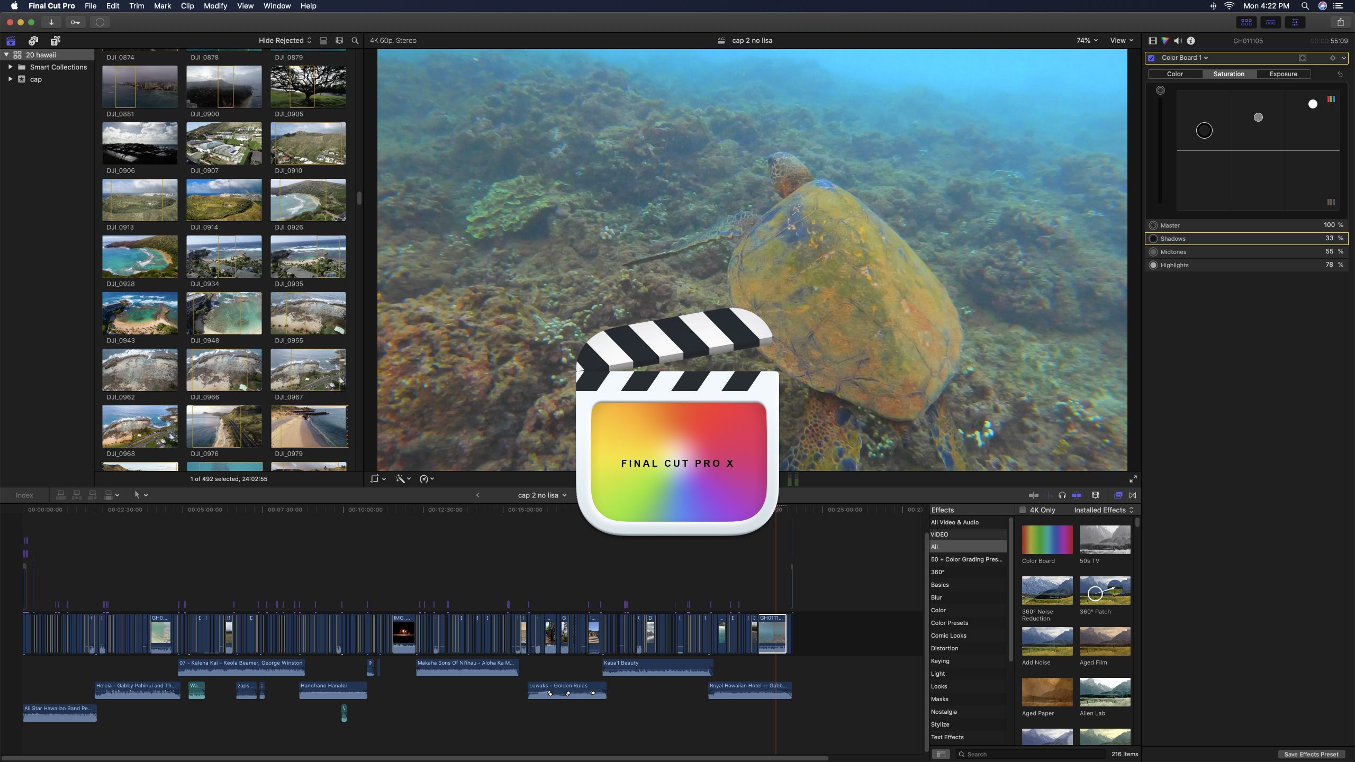Image resolution: width=1355 pixels, height=762 pixels.
Task: Click the Index button
Action: point(24,495)
